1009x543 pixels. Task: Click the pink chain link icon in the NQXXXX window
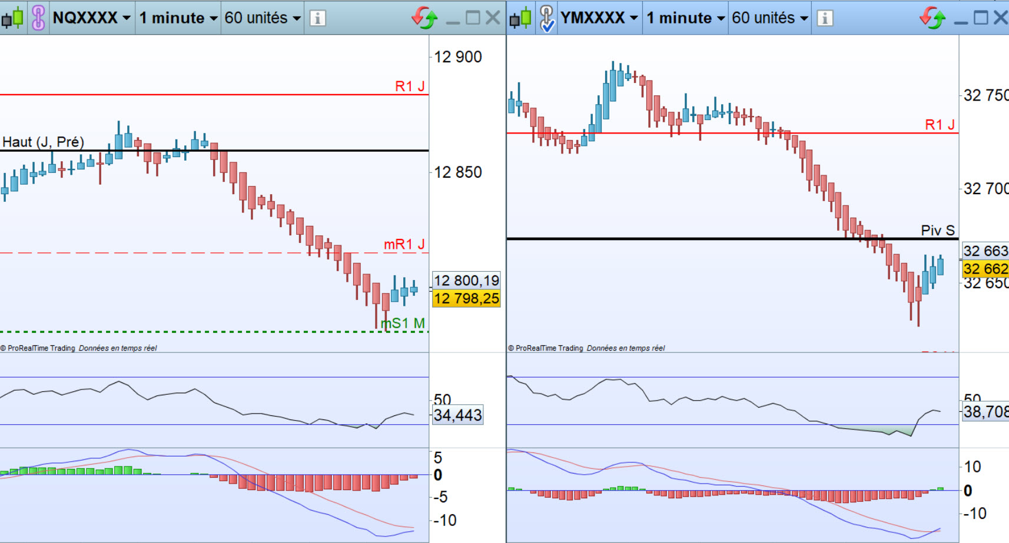[38, 18]
